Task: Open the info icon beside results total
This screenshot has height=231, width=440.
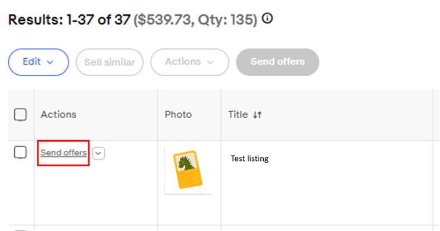Action: [x=267, y=18]
